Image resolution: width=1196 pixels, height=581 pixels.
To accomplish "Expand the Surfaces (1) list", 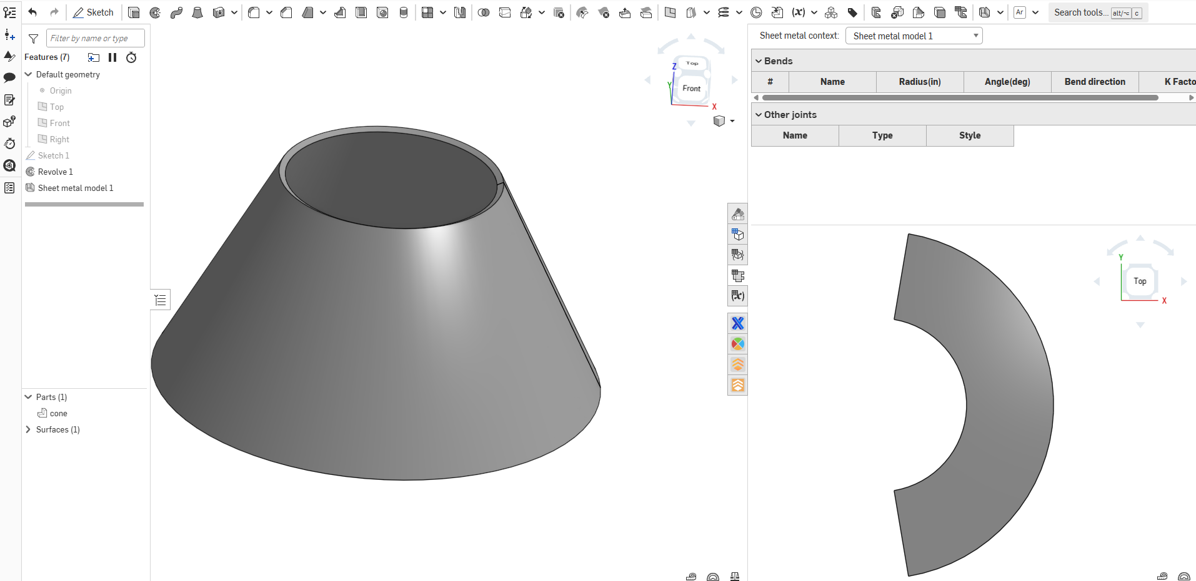I will [x=28, y=429].
